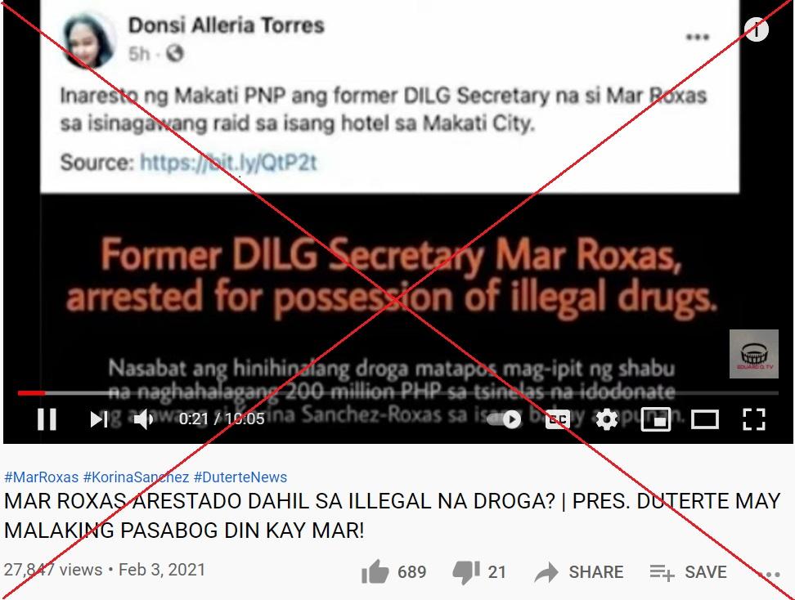Toggle the autoplay switch
This screenshot has width=795, height=600.
pyautogui.click(x=504, y=419)
